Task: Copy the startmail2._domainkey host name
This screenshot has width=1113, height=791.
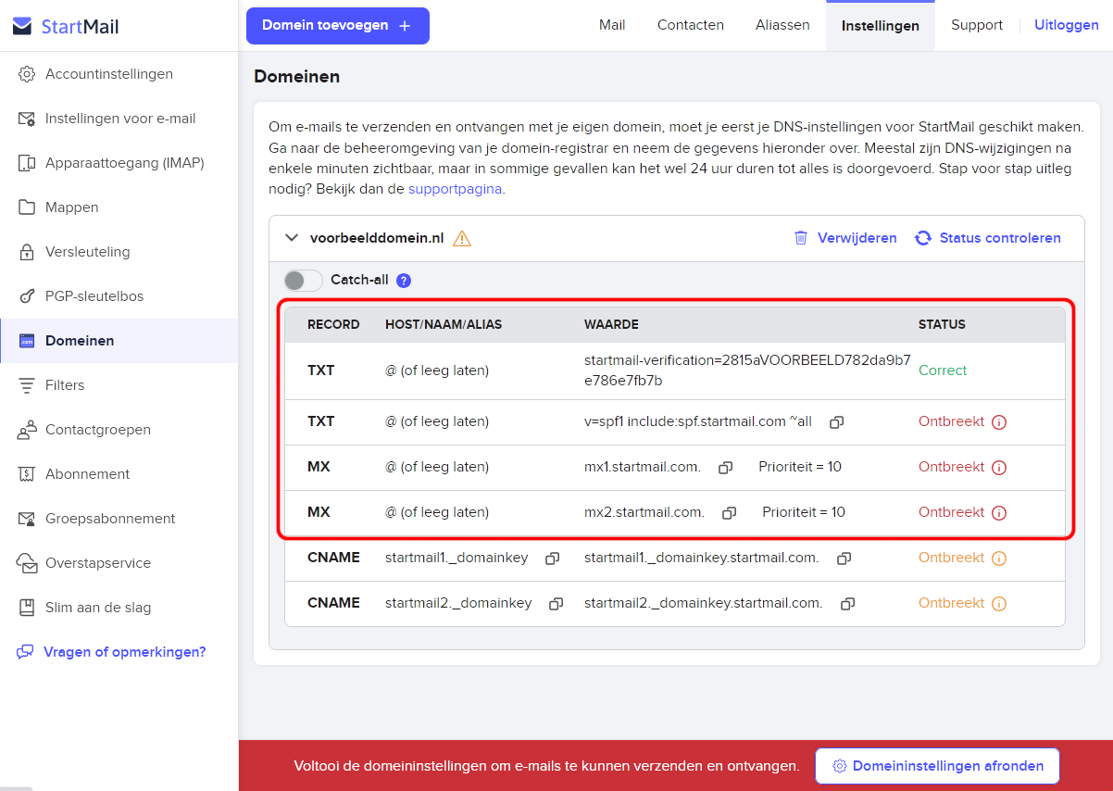Action: coord(556,604)
